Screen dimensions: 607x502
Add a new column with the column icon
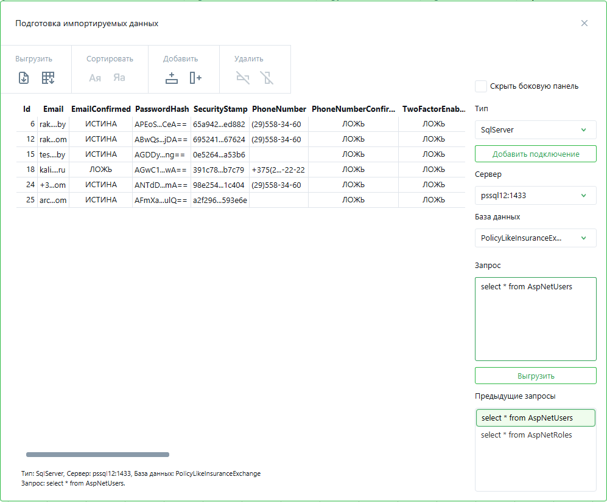[x=195, y=78]
